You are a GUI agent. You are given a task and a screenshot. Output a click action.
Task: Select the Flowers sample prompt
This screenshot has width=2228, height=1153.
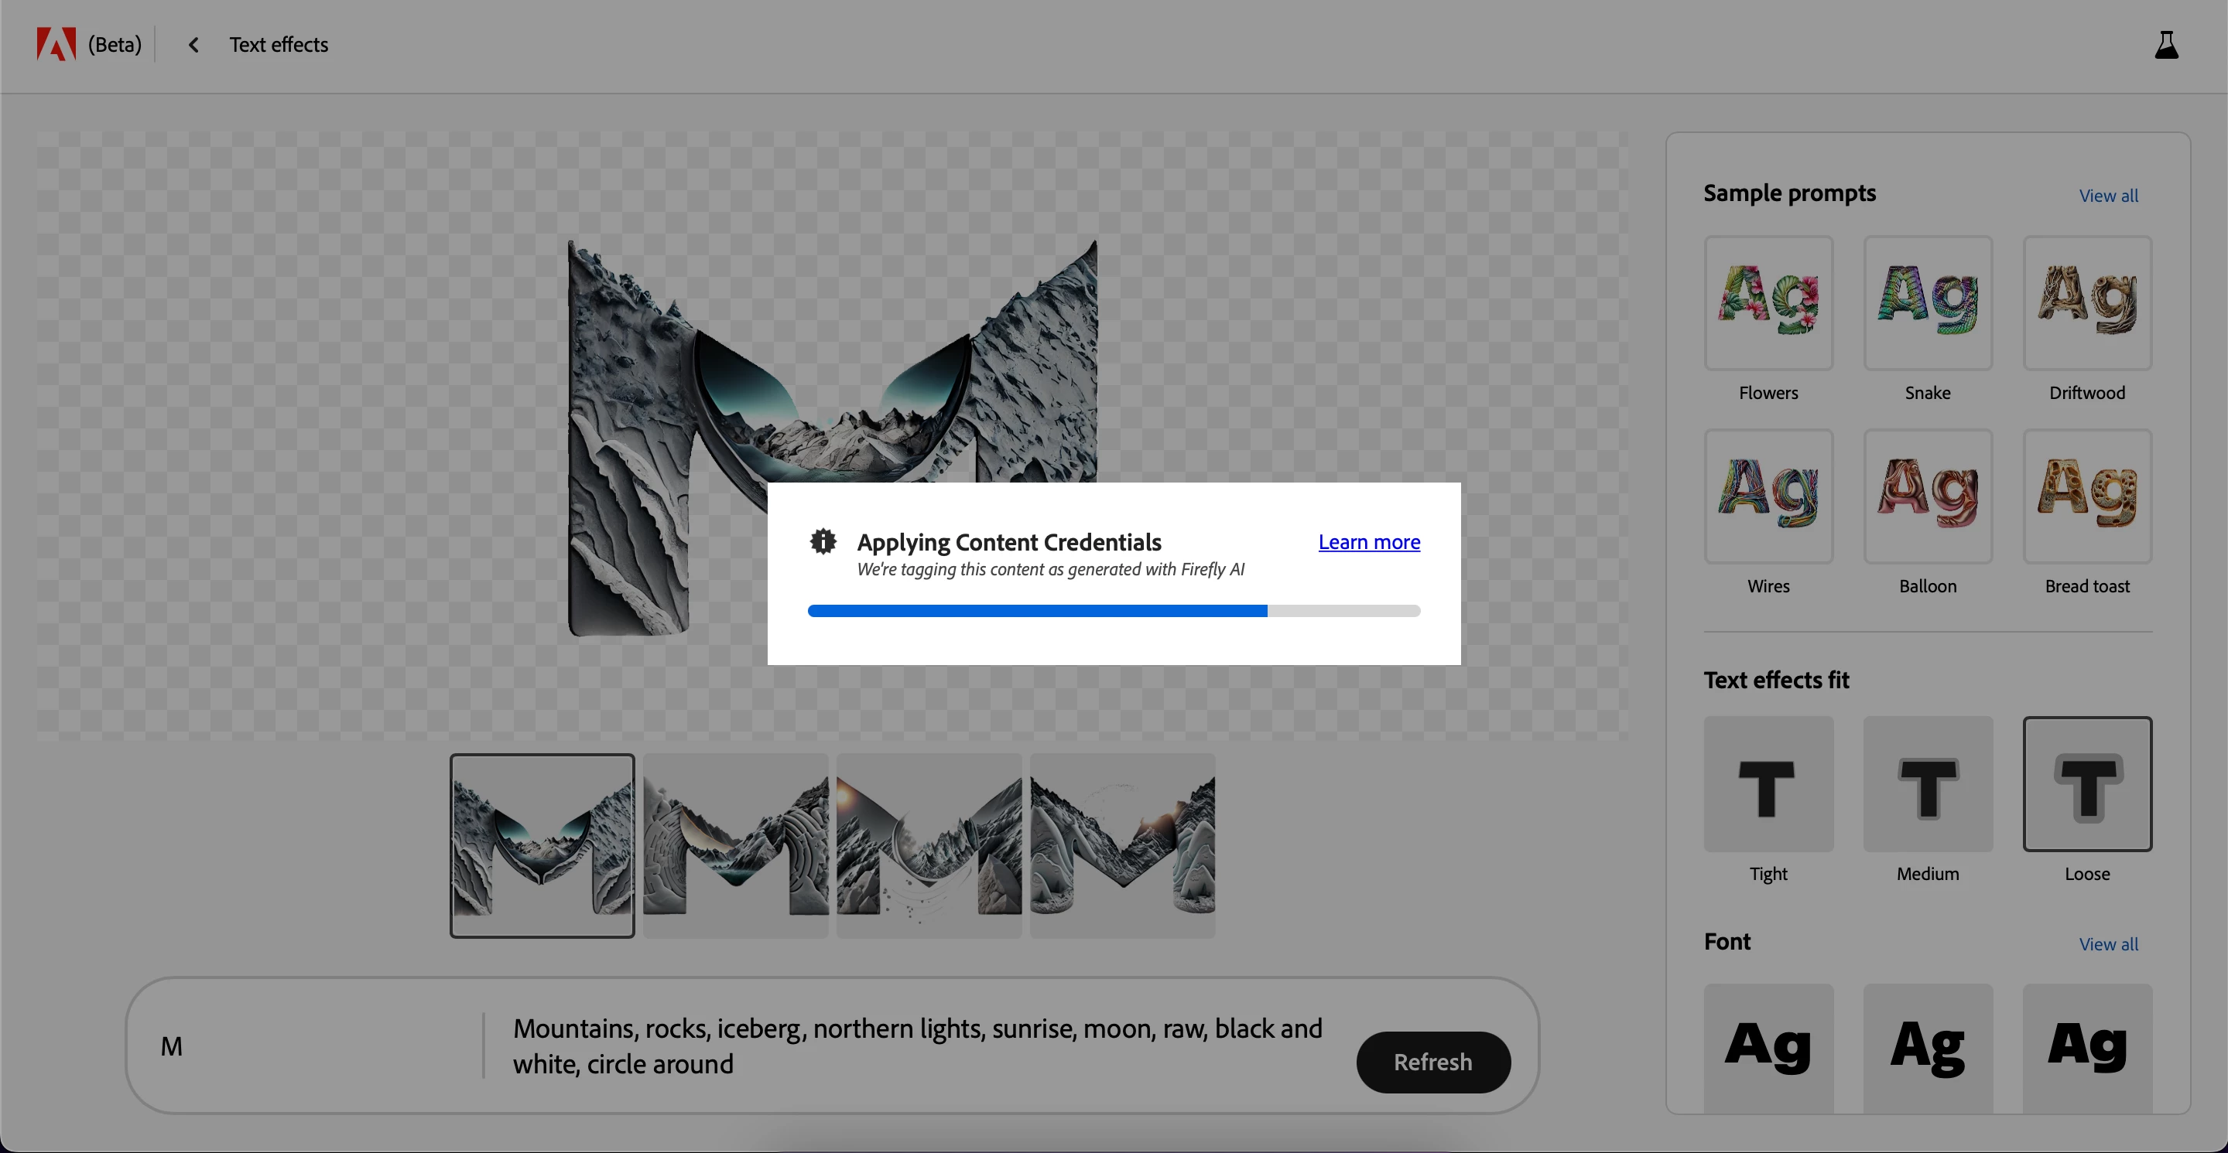1768,303
